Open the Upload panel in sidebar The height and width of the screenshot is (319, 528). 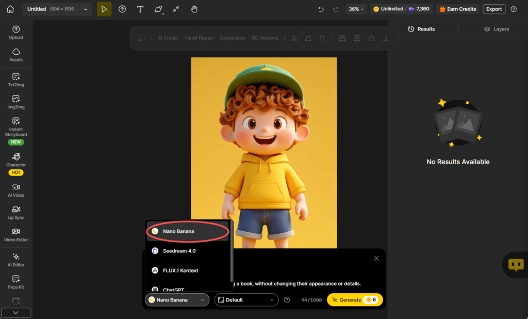click(x=16, y=33)
